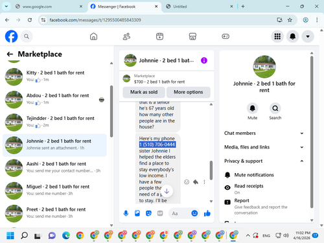
Task: Collapse Privacy & support section
Action: coord(264,161)
